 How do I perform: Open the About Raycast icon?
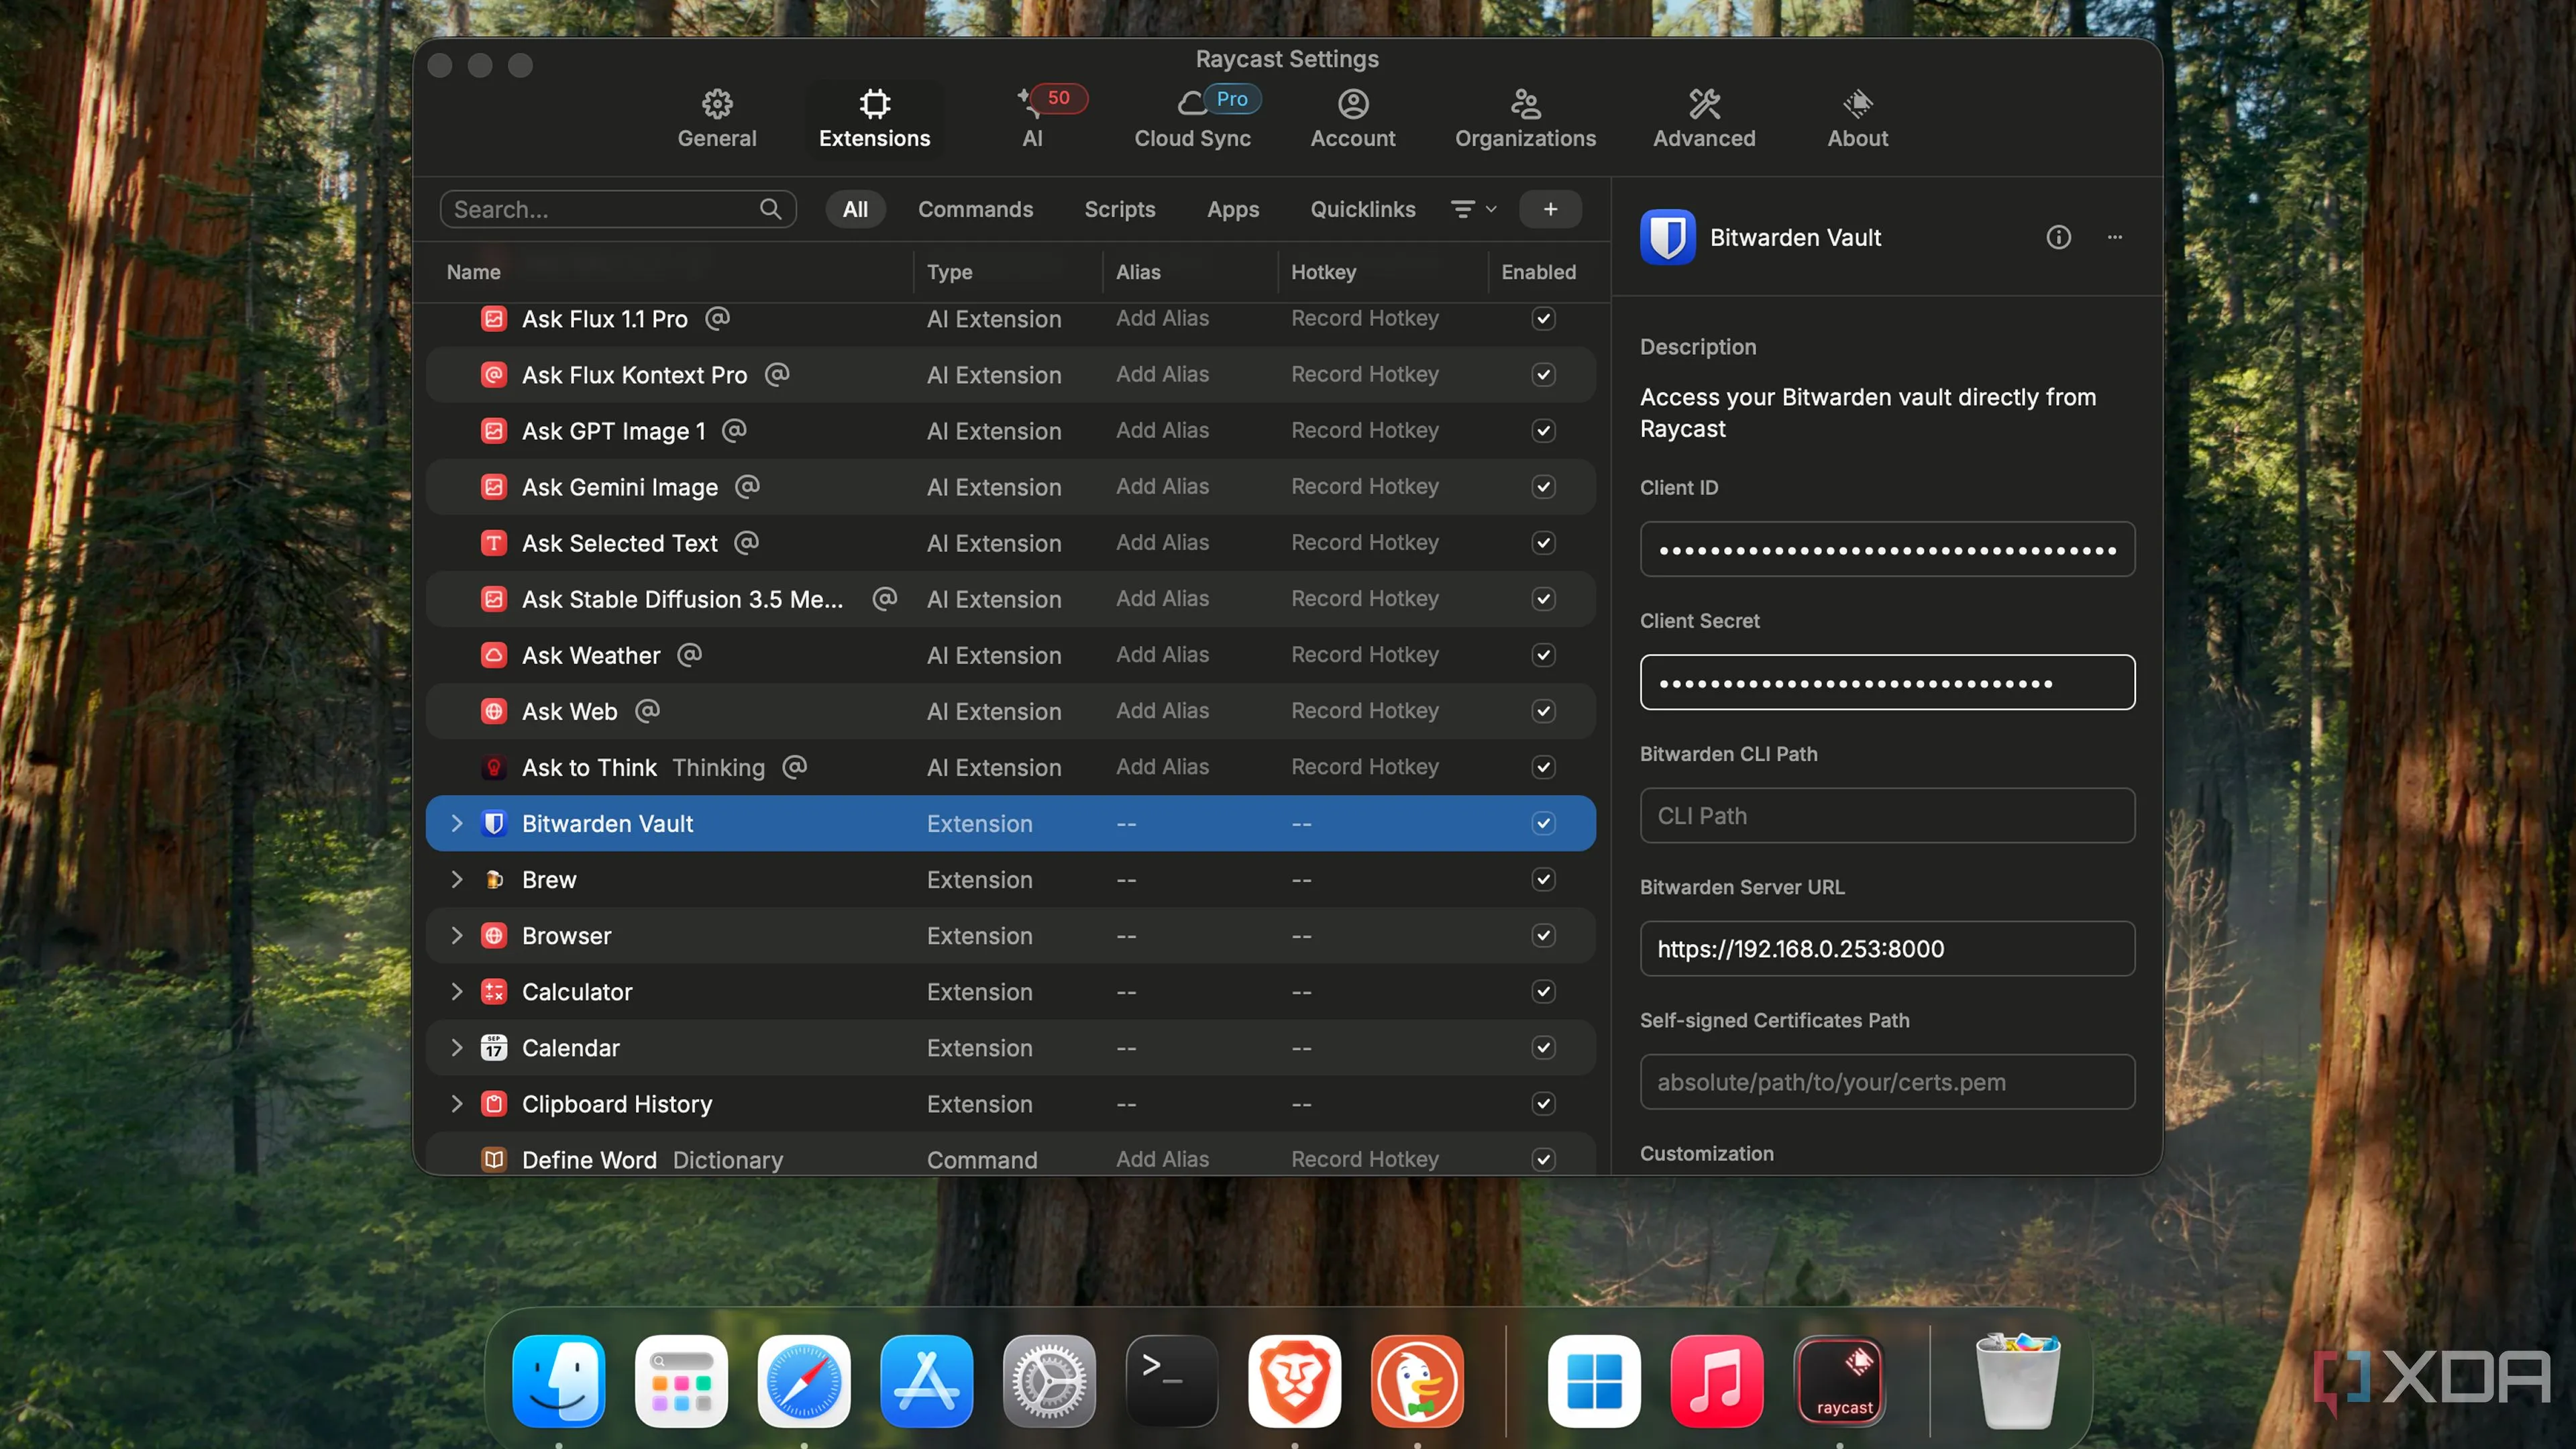(x=1857, y=104)
